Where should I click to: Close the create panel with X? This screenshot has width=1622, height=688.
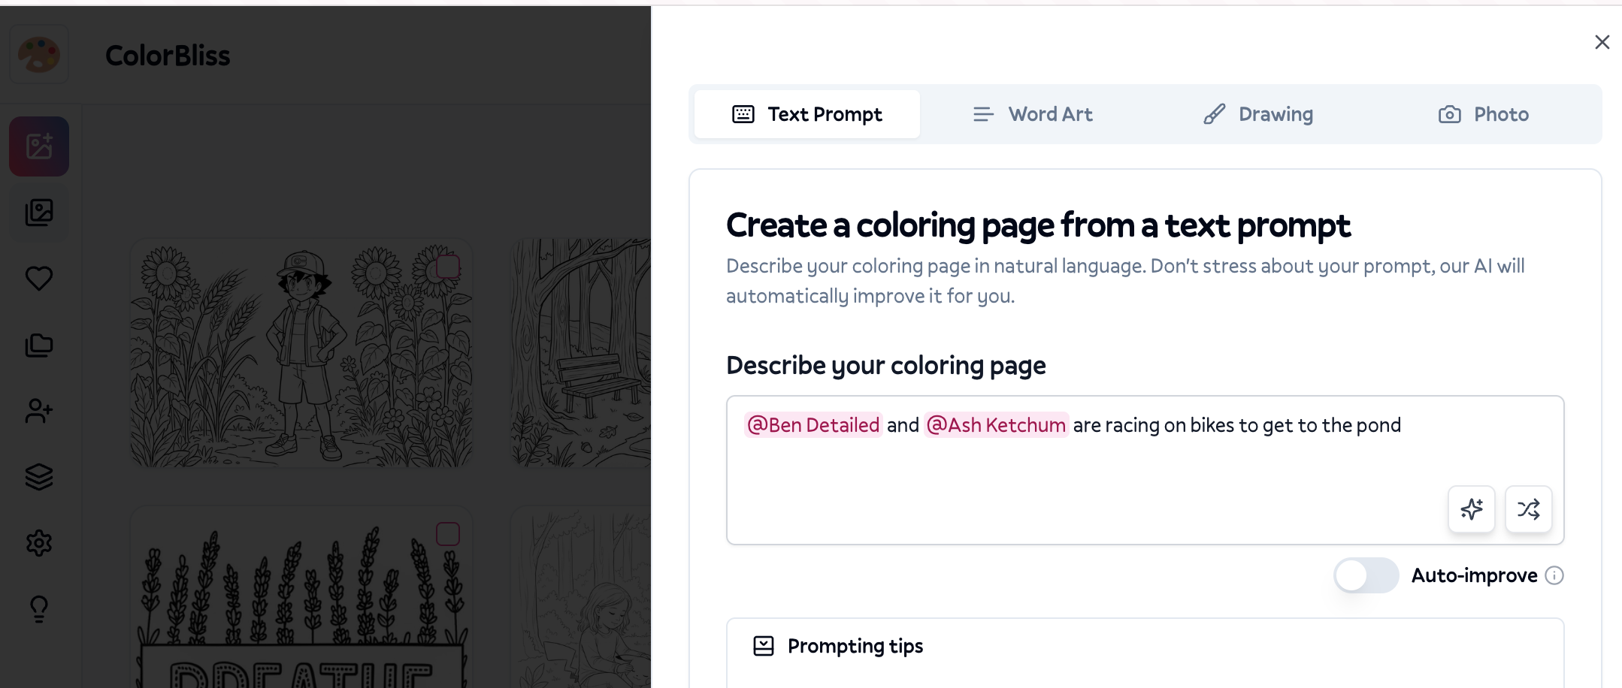point(1602,42)
